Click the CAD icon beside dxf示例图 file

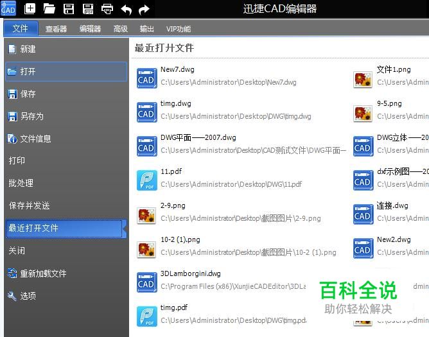tap(363, 180)
